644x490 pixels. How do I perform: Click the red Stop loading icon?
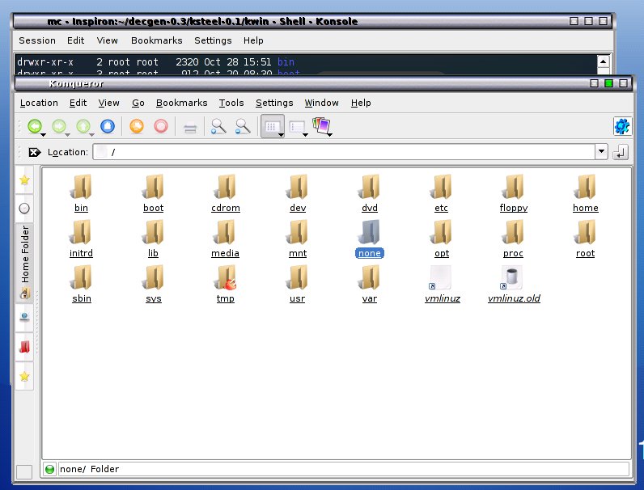point(161,126)
